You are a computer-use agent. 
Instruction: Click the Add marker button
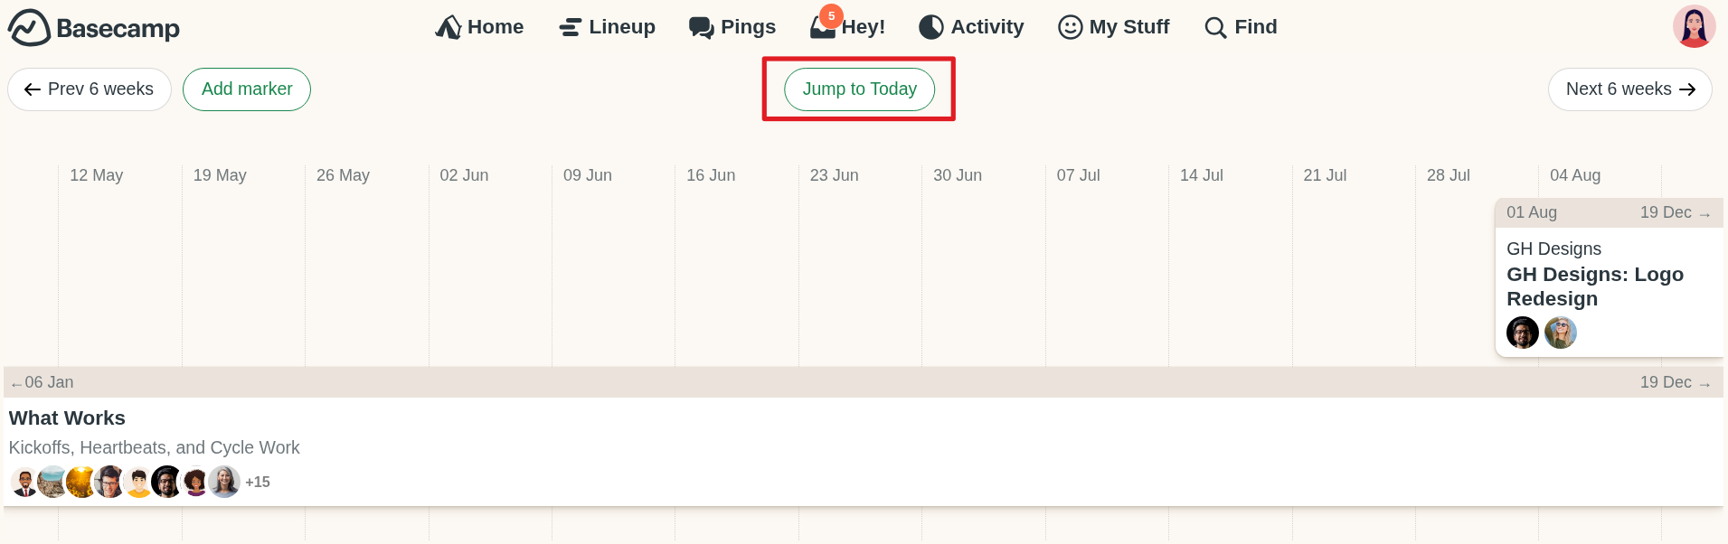pos(246,89)
